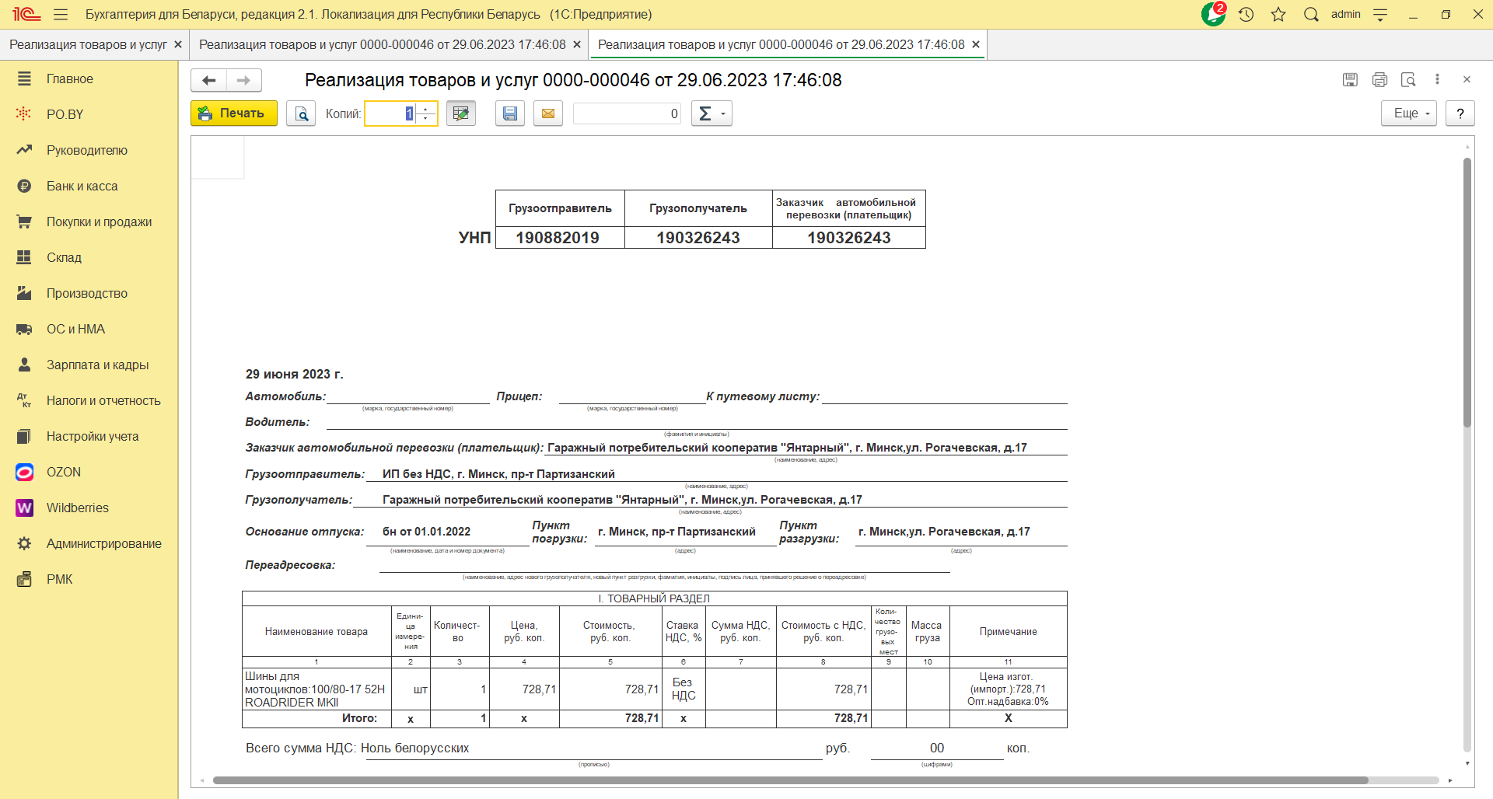Image resolution: width=1493 pixels, height=799 pixels.
Task: Open the Покупки и продажи section
Action: point(99,222)
